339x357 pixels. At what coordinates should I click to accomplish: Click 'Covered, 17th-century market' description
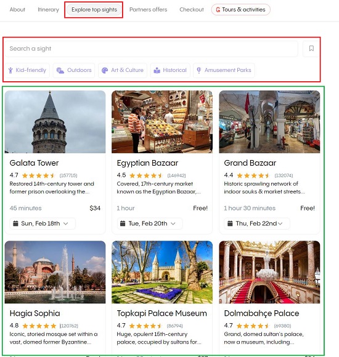[158, 188]
